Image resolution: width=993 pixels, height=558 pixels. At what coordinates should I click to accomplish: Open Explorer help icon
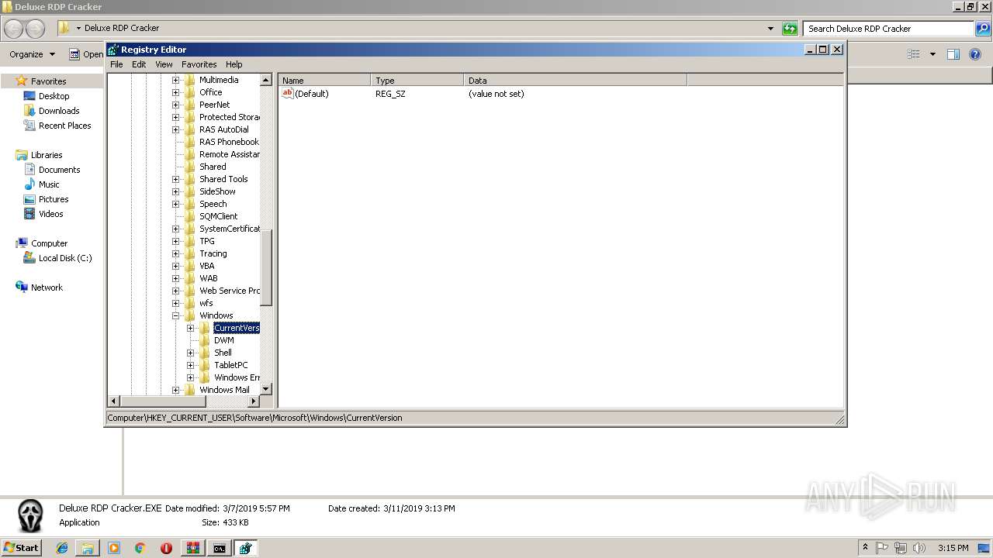975,54
